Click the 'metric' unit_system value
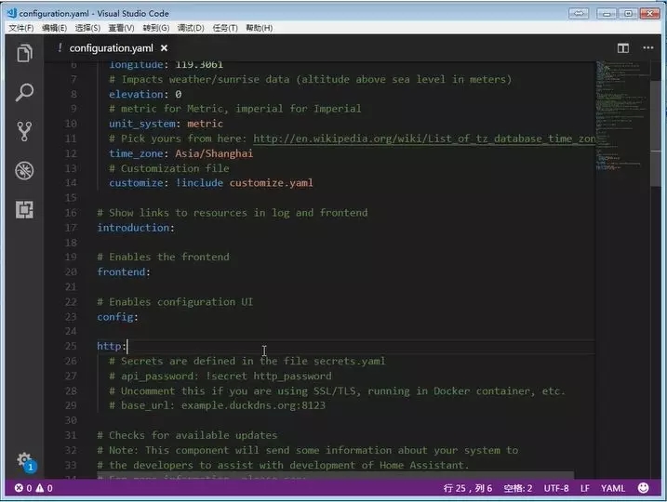This screenshot has height=502, width=667. pyautogui.click(x=205, y=124)
